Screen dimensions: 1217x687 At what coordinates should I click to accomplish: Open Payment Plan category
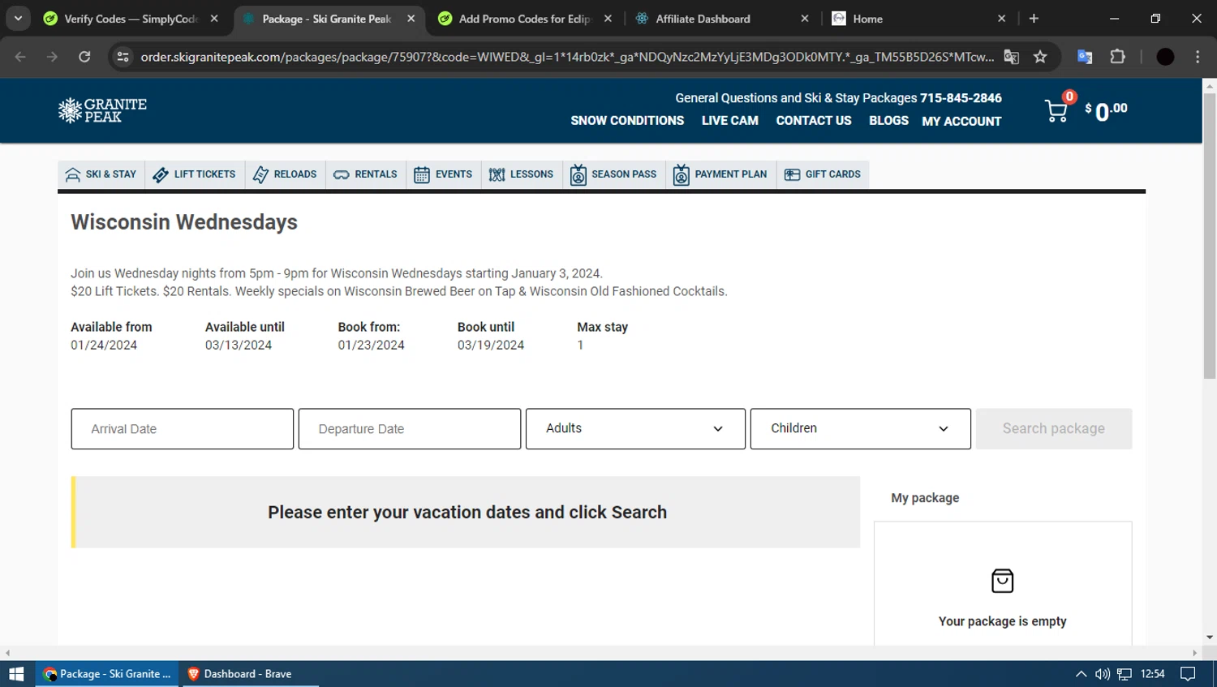(720, 174)
